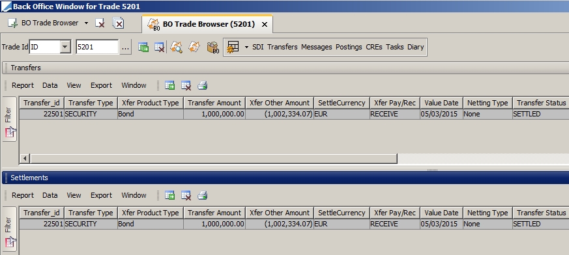Image resolution: width=569 pixels, height=255 pixels.
Task: Open Export menu in Settlements panel
Action: point(101,195)
